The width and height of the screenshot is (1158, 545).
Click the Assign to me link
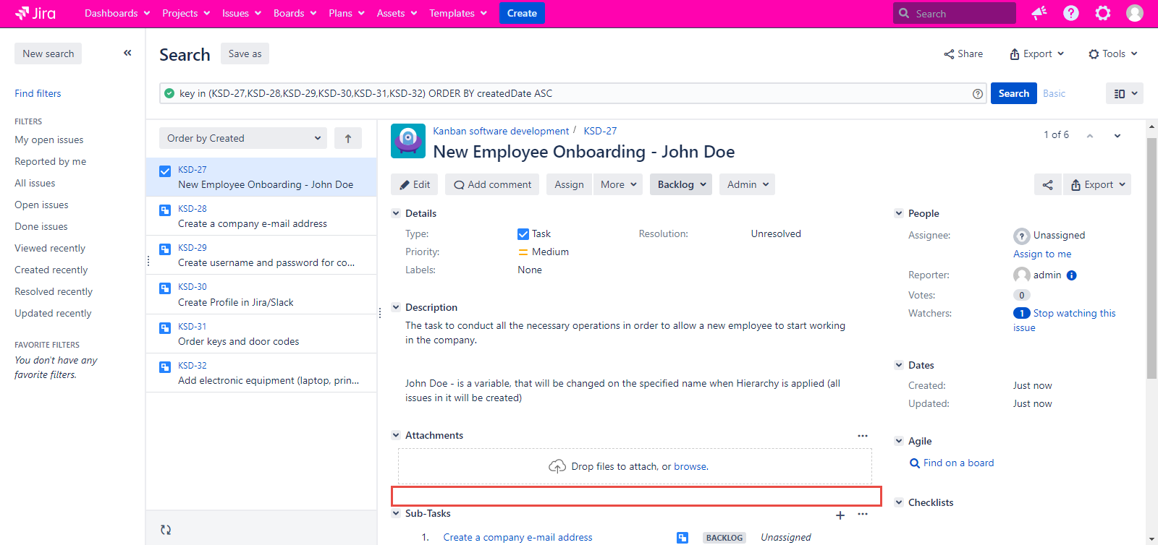click(1042, 254)
